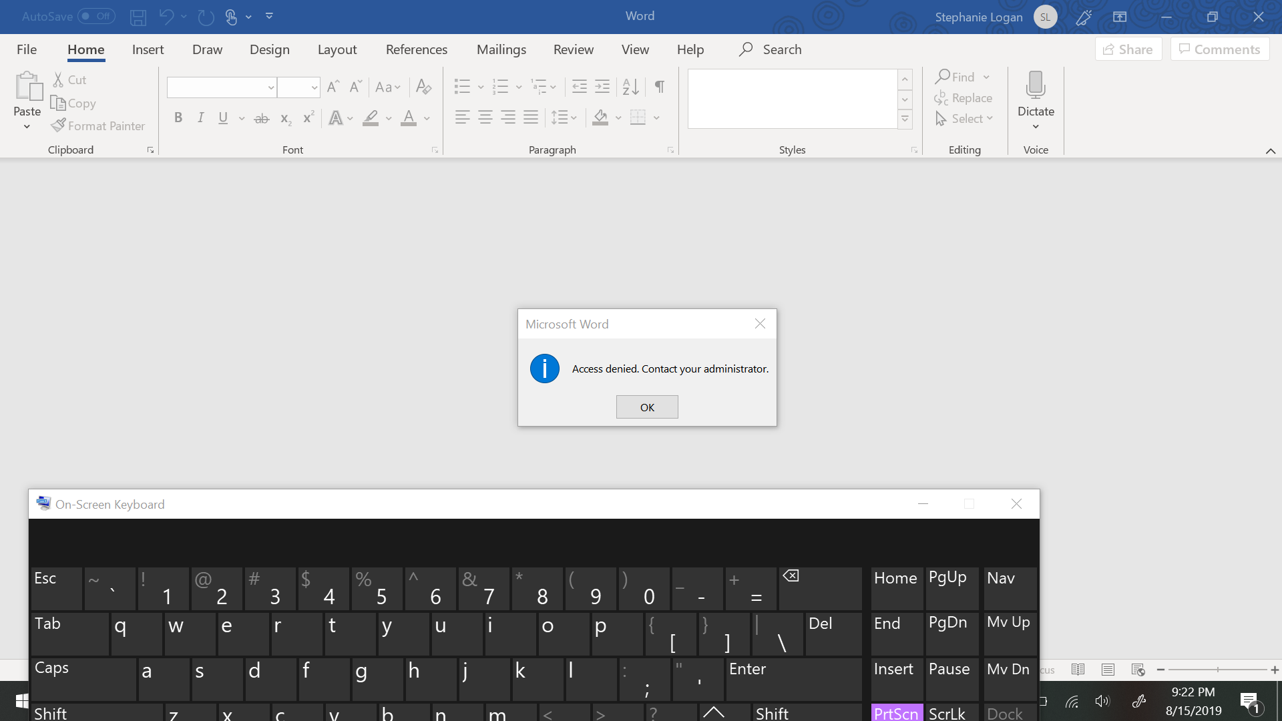Align text left
Screen dimensions: 1282x721
[462, 117]
